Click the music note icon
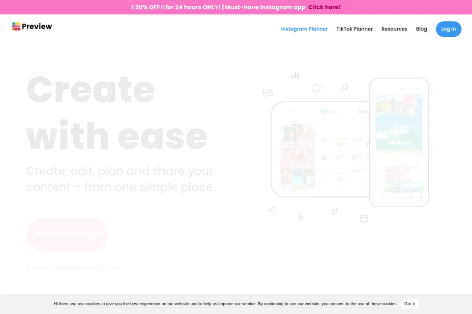This screenshot has height=314, width=472. [x=344, y=87]
